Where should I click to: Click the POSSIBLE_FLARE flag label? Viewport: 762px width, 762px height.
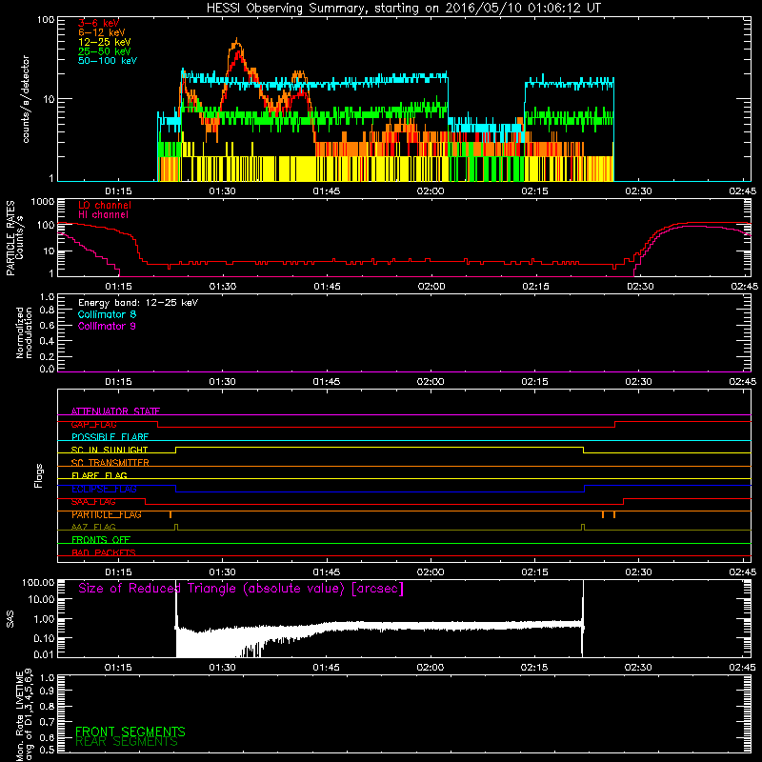click(110, 437)
